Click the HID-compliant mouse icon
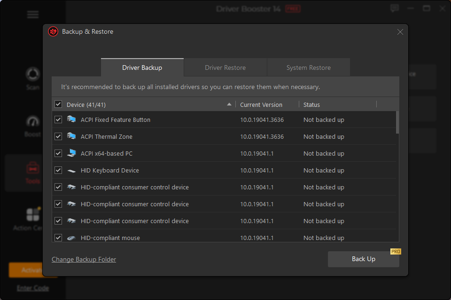This screenshot has height=300, width=451. pos(71,238)
